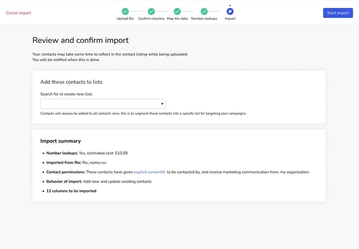Click the Contacts will always be added helper text
Image resolution: width=359 pixels, height=249 pixels.
coord(143,114)
